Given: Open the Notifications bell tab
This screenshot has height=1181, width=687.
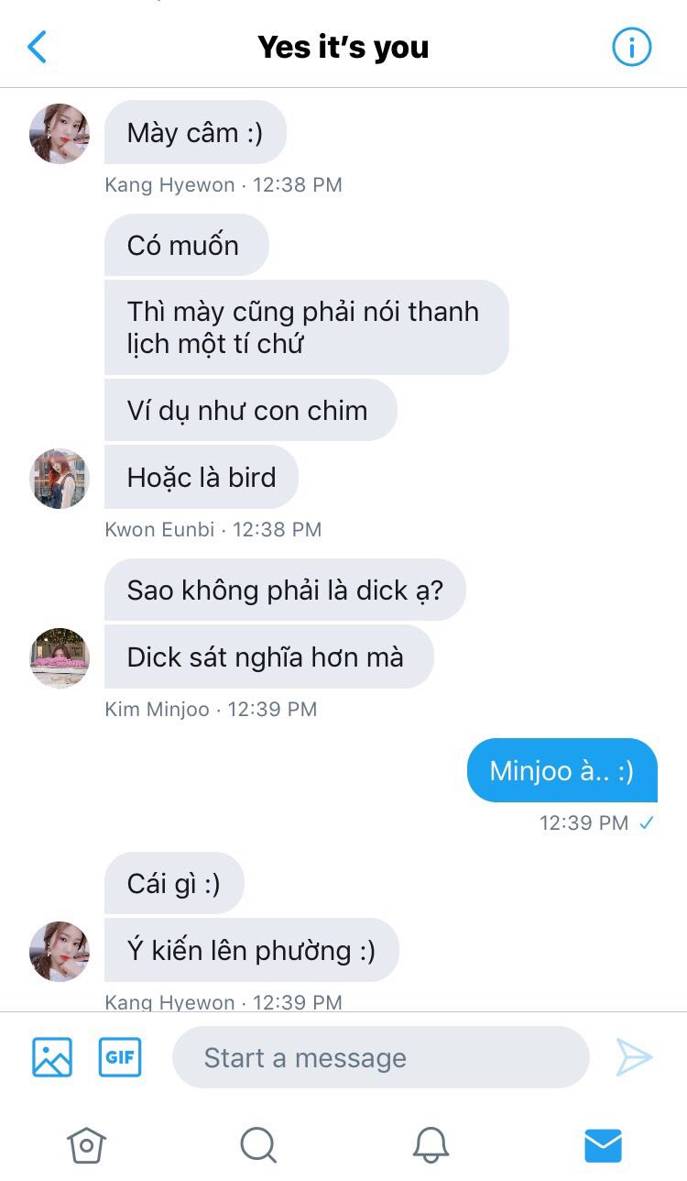Looking at the screenshot, I should (x=431, y=1145).
